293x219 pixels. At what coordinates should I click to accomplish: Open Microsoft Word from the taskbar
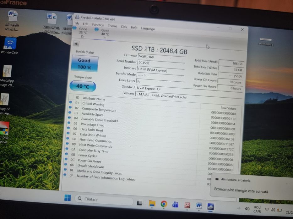click(x=199, y=206)
